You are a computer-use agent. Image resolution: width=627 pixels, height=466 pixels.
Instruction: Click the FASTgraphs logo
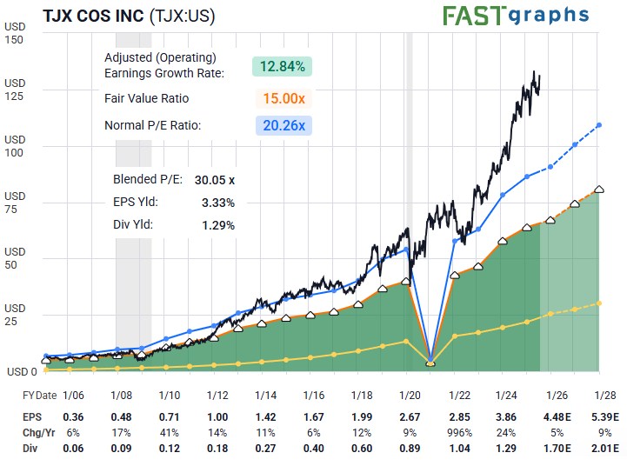pos(516,16)
